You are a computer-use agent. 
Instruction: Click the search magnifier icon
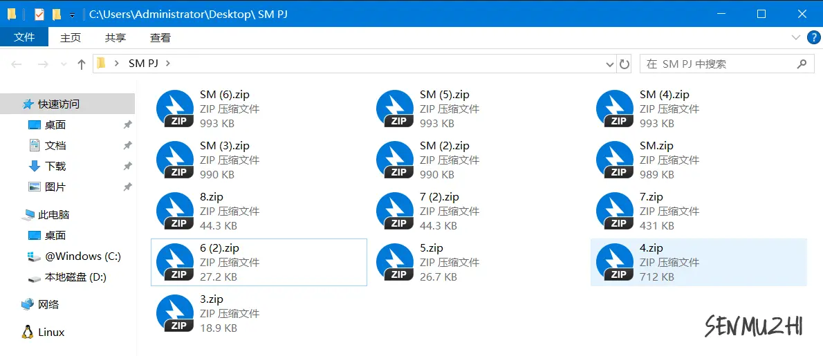802,64
